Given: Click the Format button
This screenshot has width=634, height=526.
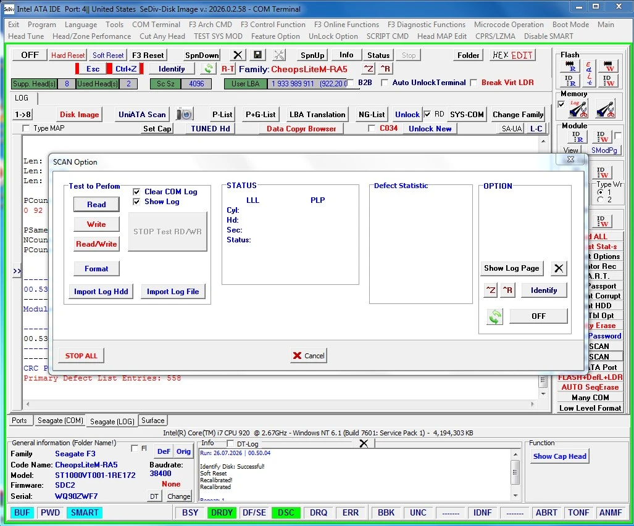Looking at the screenshot, I should (96, 269).
